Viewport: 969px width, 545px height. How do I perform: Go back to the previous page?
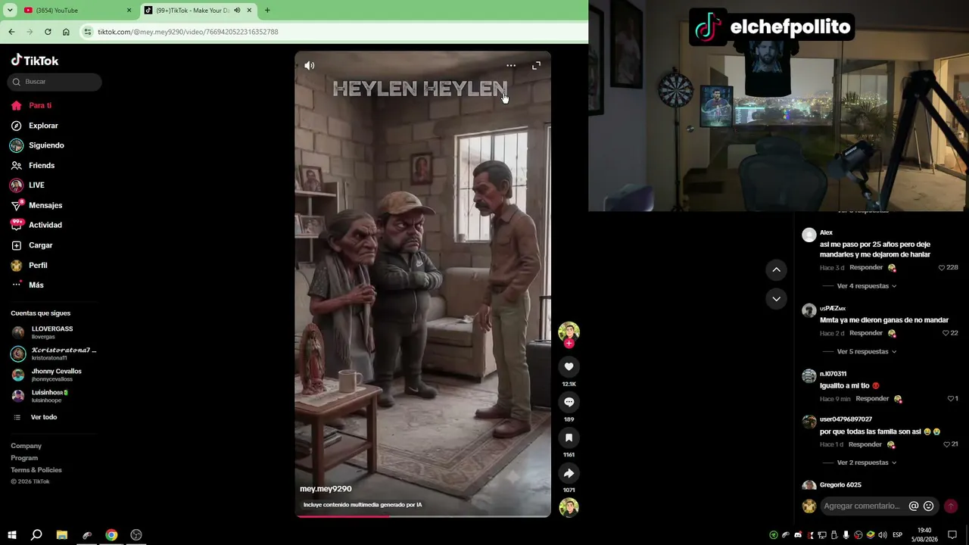pos(11,32)
